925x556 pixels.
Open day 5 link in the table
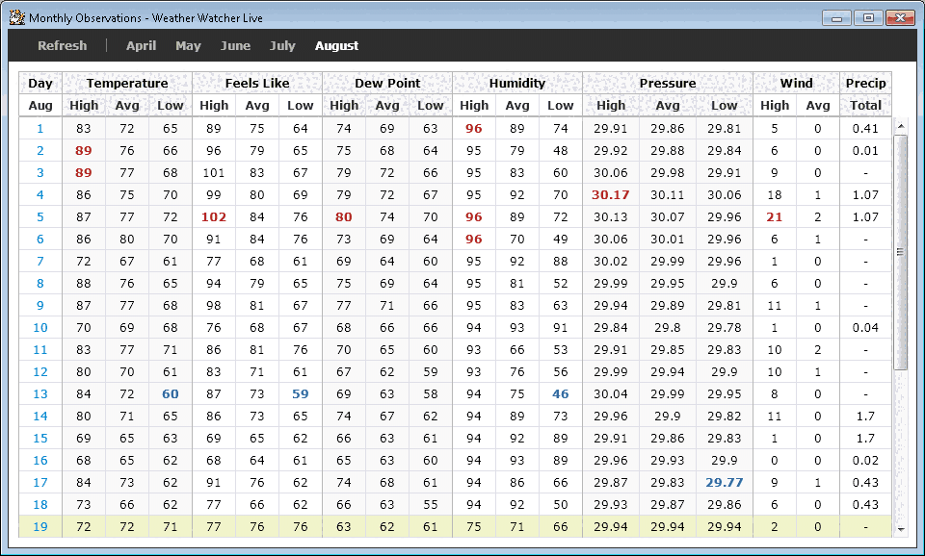(x=40, y=216)
